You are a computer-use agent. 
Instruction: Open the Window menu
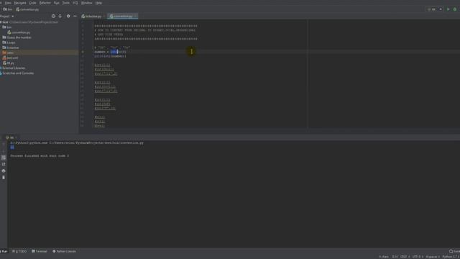(86, 3)
